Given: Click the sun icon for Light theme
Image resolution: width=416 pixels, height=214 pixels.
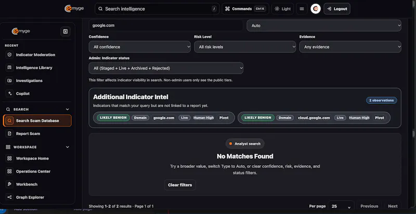Looking at the screenshot, I should click(277, 9).
